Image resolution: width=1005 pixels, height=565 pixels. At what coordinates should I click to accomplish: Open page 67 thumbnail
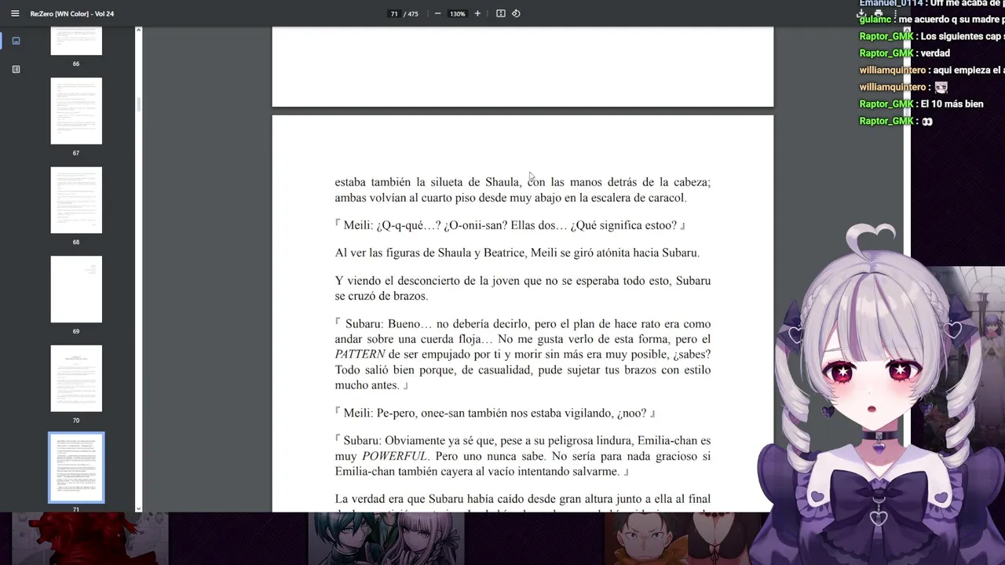[x=76, y=111]
